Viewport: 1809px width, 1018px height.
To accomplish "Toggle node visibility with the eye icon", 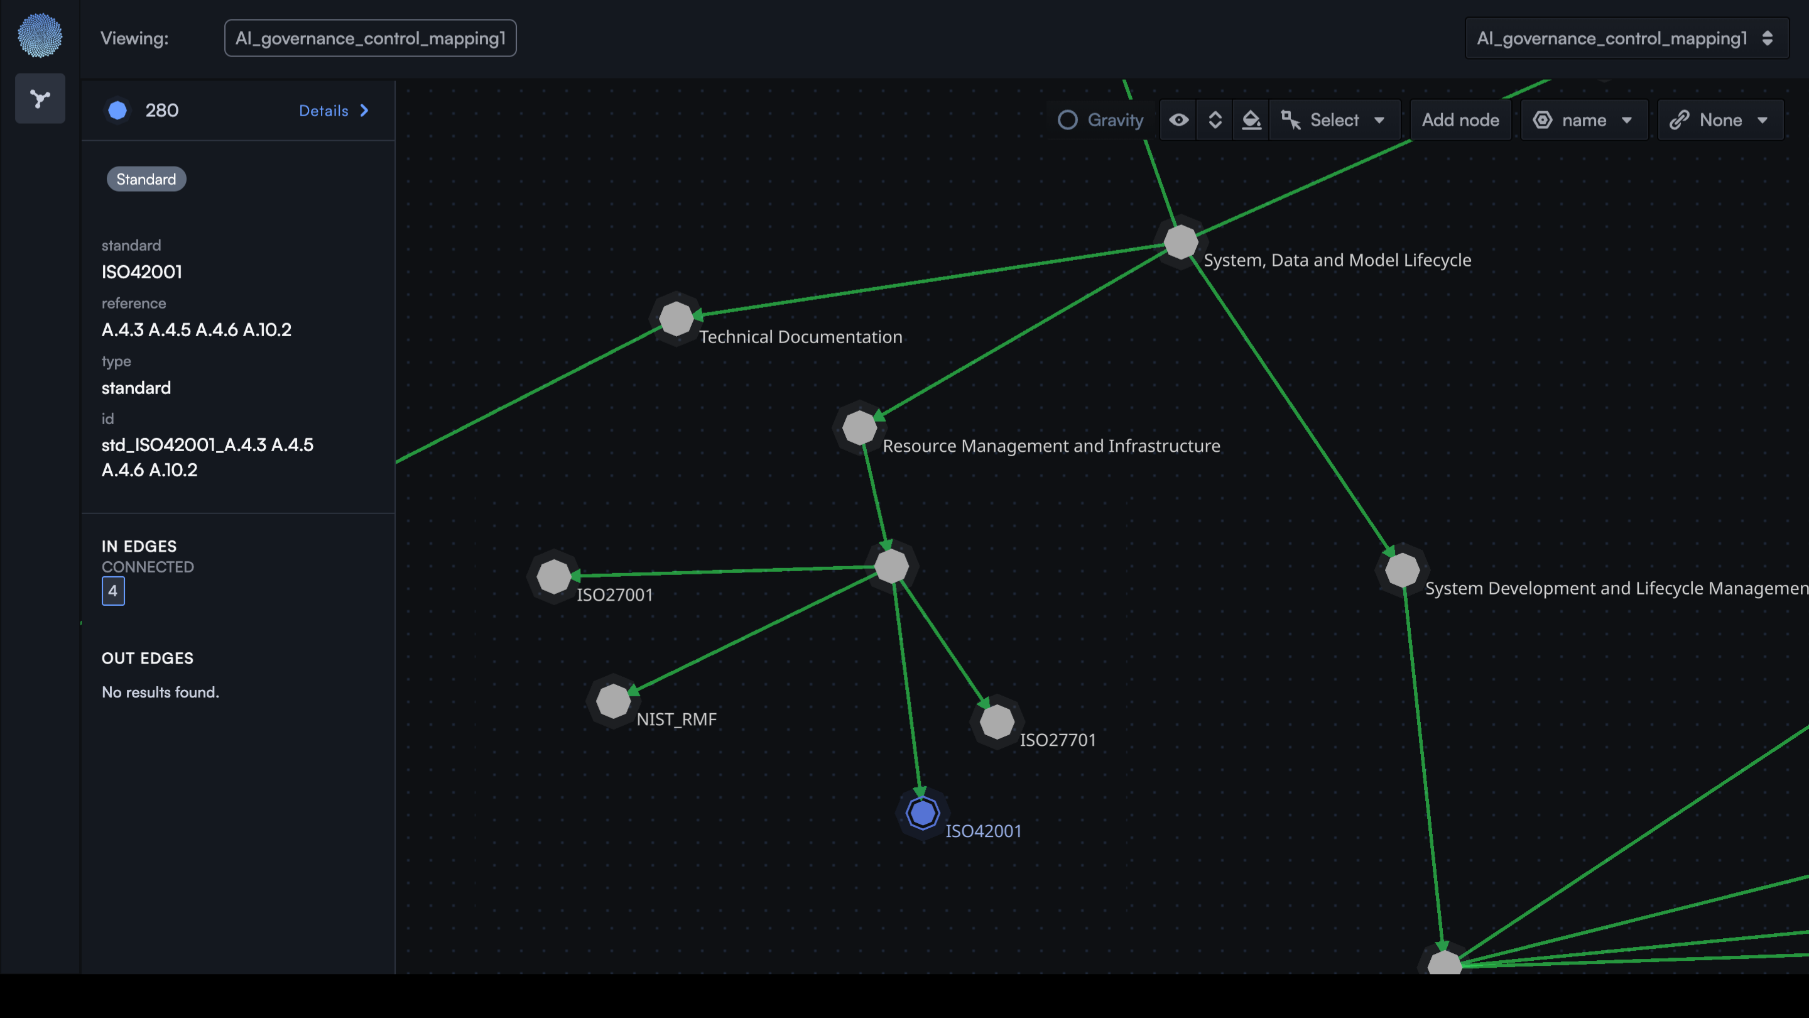I will click(x=1178, y=119).
